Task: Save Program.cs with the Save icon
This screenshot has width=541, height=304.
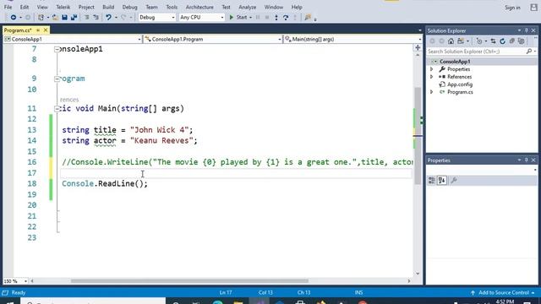Action: click(64, 17)
